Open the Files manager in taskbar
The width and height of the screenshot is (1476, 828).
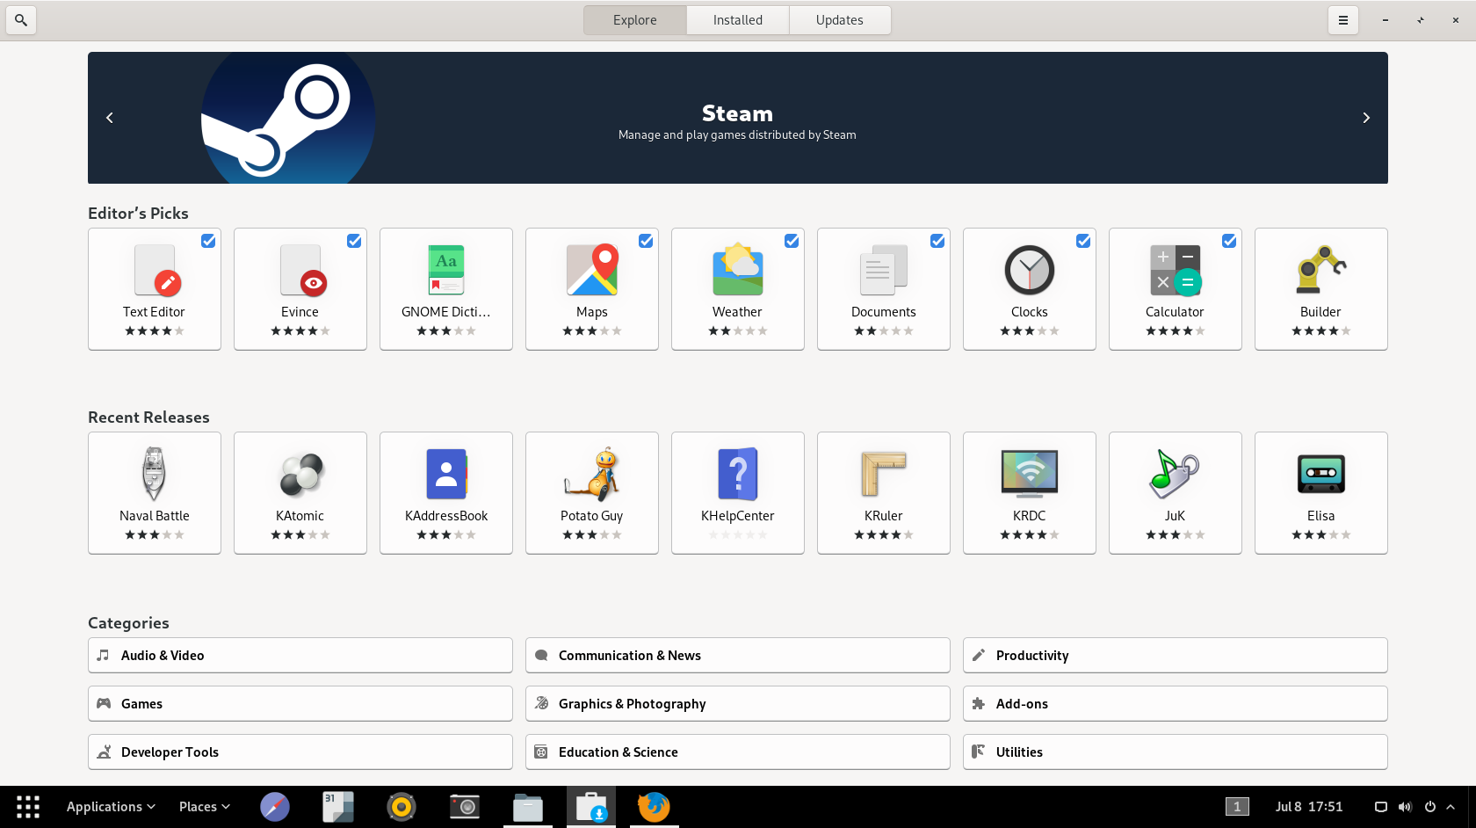click(528, 807)
